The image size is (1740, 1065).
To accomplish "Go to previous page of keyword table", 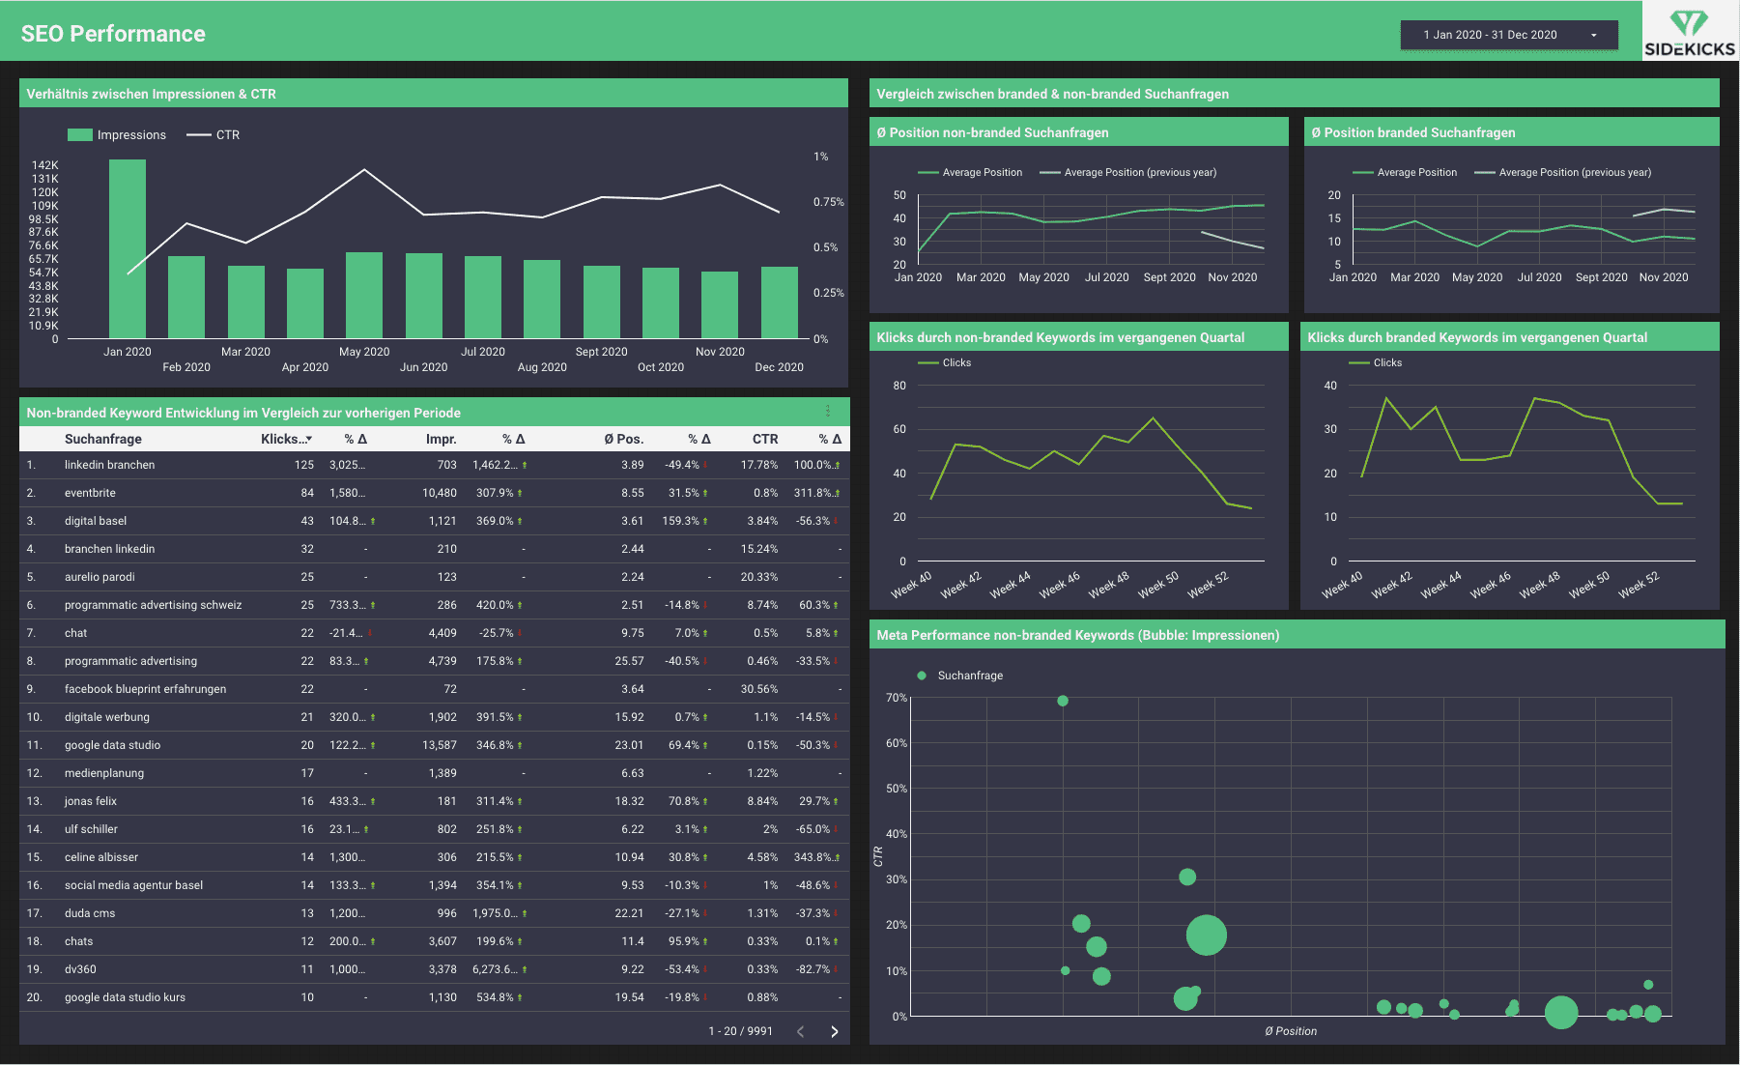I will coord(801,1031).
